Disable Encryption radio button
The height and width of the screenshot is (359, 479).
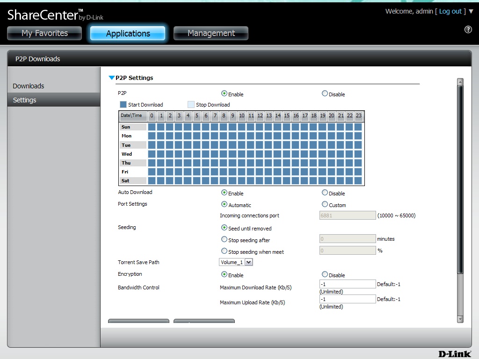click(325, 274)
